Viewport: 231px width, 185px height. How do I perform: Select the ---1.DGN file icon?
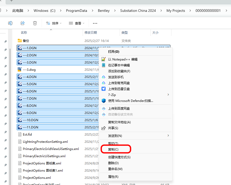(x=20, y=48)
